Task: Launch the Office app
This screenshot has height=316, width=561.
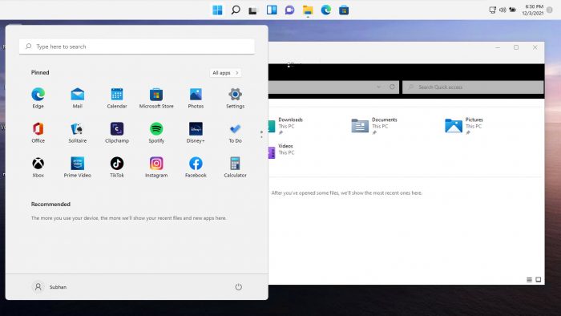Action: pos(38,132)
